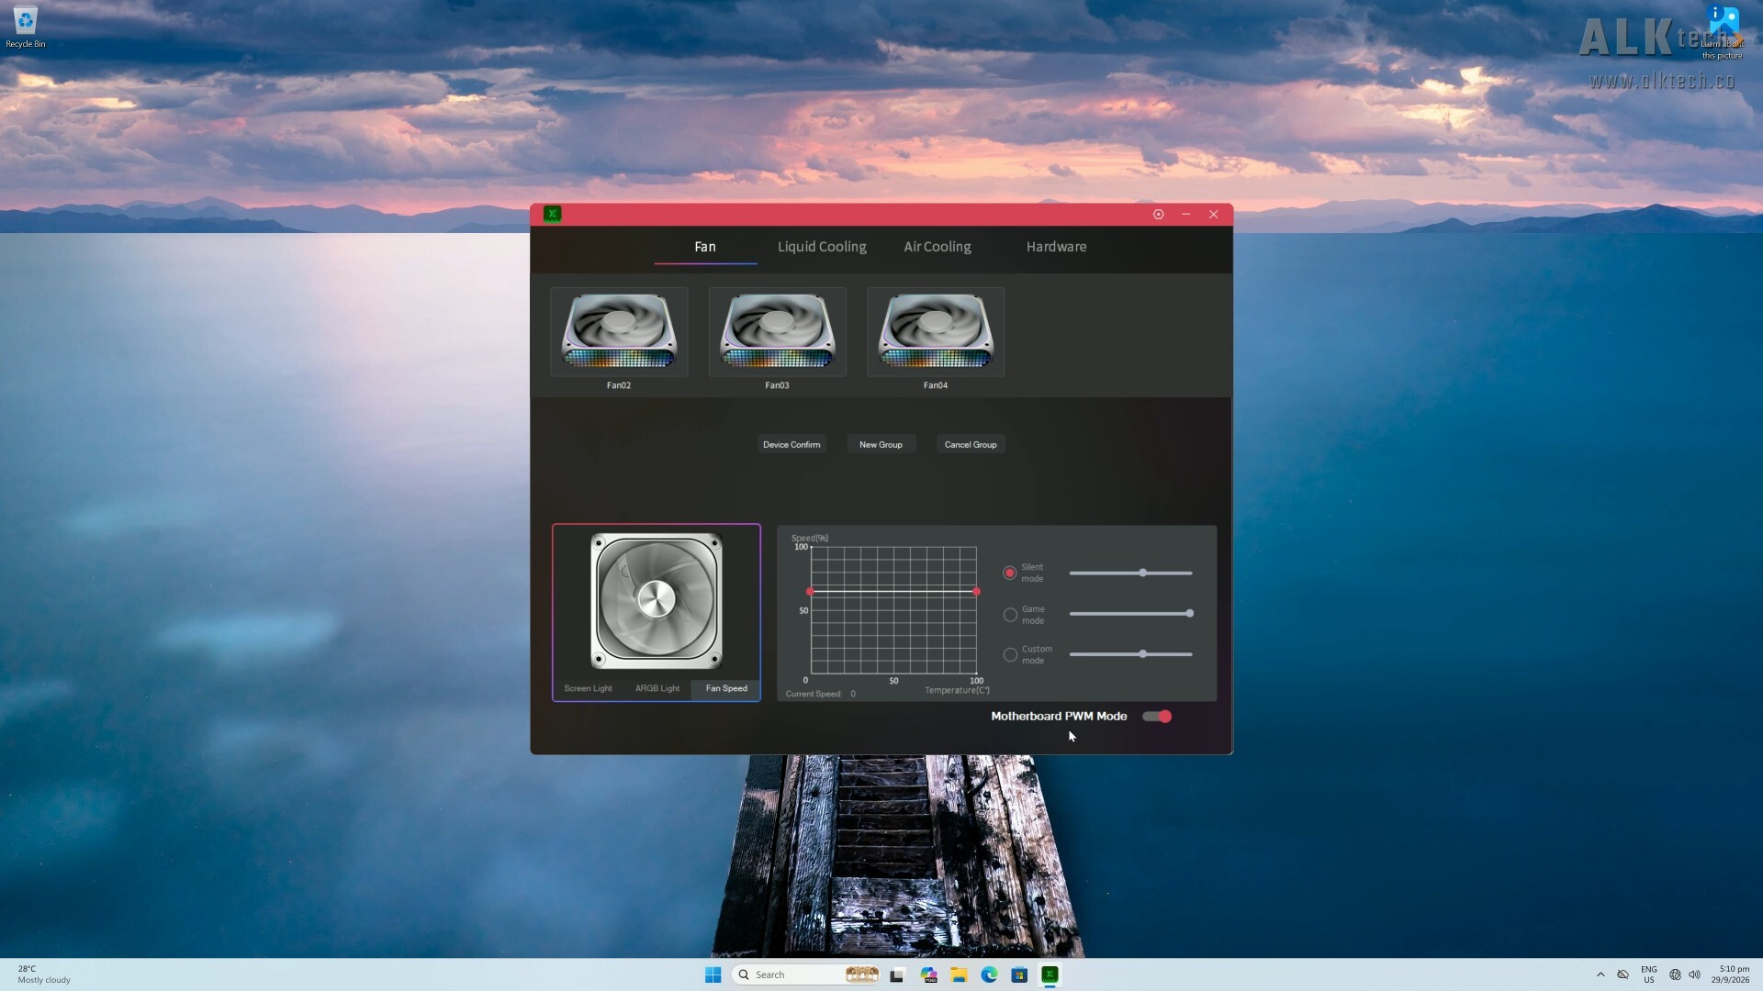The height and width of the screenshot is (991, 1763).
Task: Toggle Motherboard PWM Mode switch
Action: (1157, 717)
